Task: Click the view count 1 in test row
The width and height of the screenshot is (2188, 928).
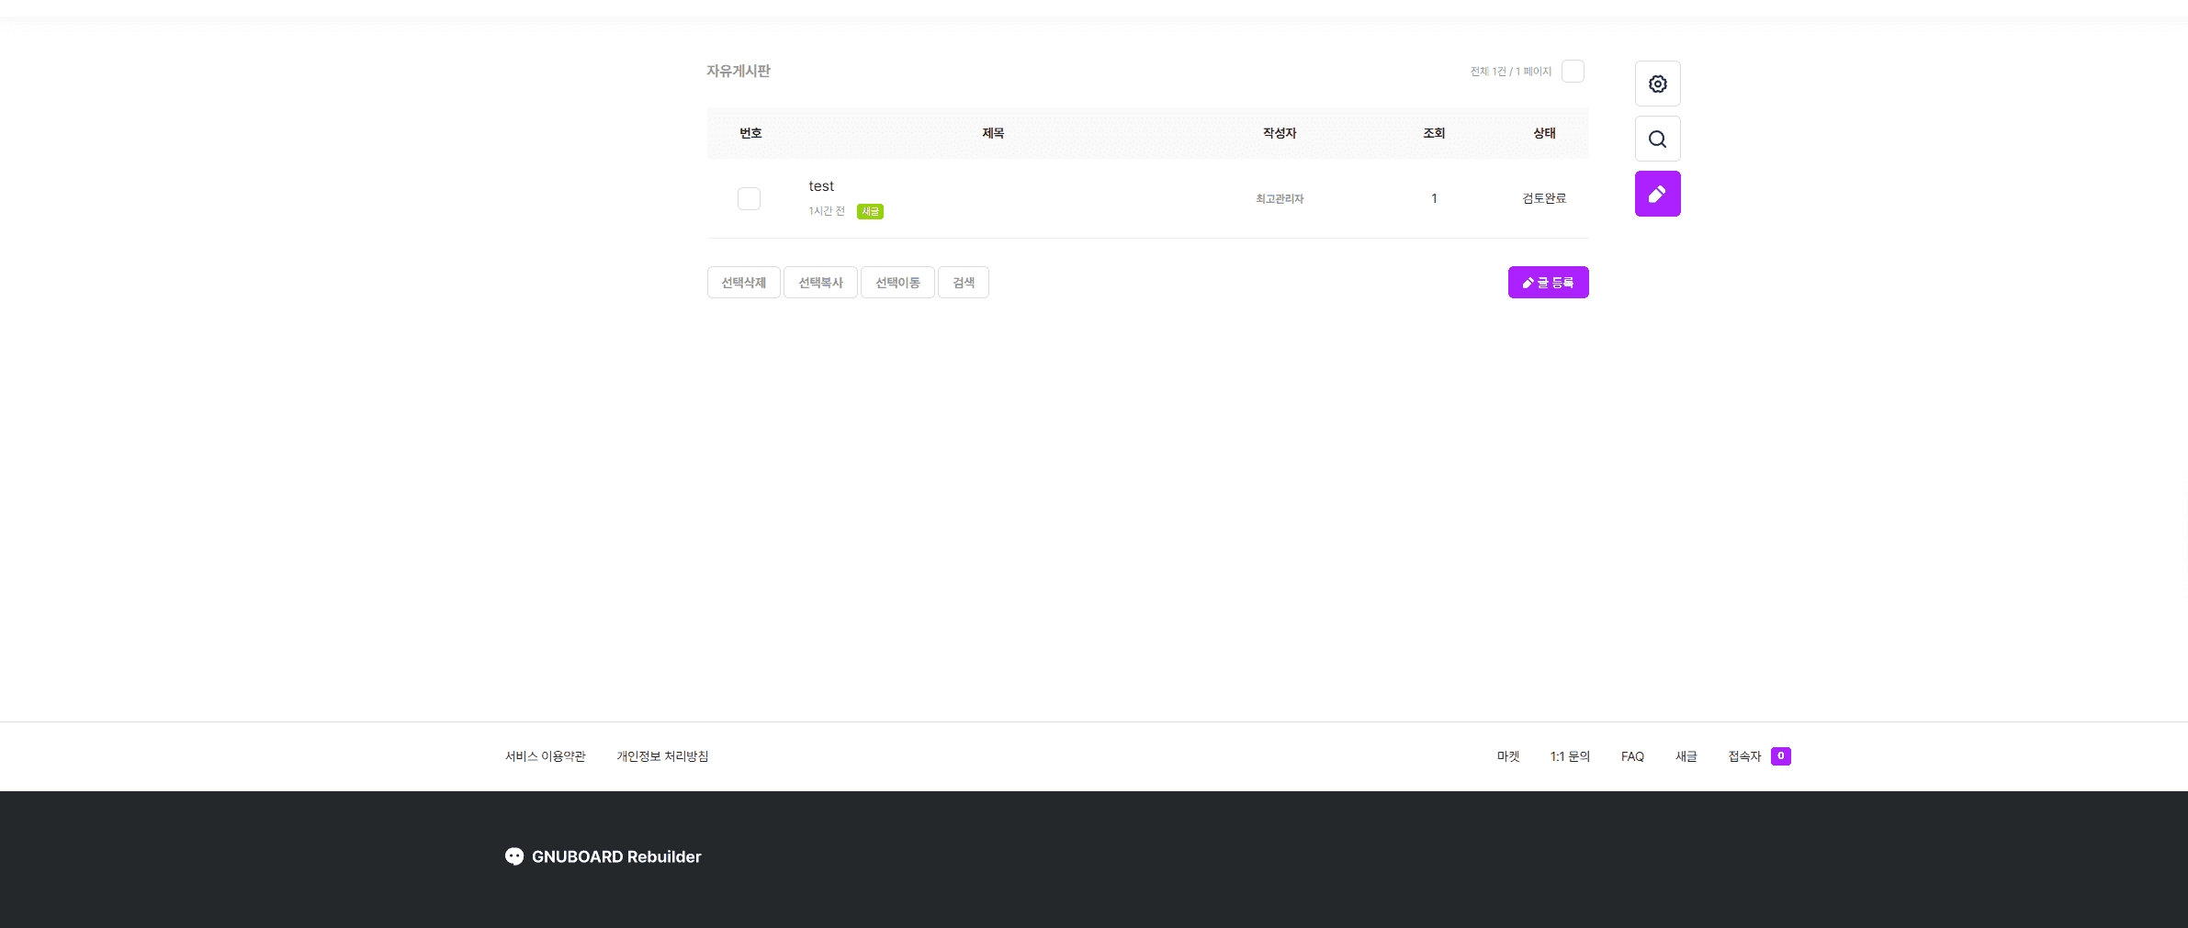Action: [1434, 198]
